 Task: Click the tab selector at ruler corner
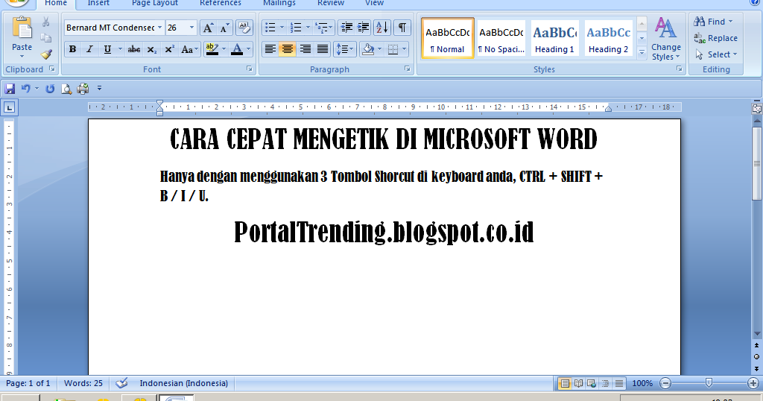pyautogui.click(x=9, y=107)
